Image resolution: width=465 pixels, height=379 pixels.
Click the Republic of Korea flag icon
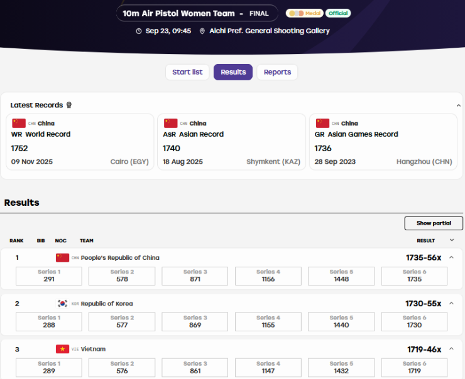point(62,304)
